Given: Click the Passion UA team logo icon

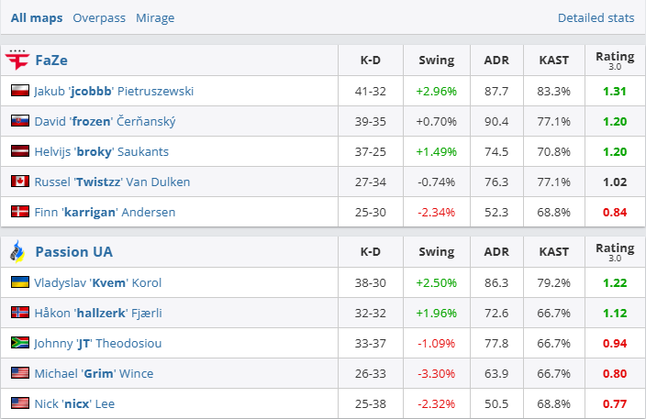Looking at the screenshot, I should coord(17,251).
